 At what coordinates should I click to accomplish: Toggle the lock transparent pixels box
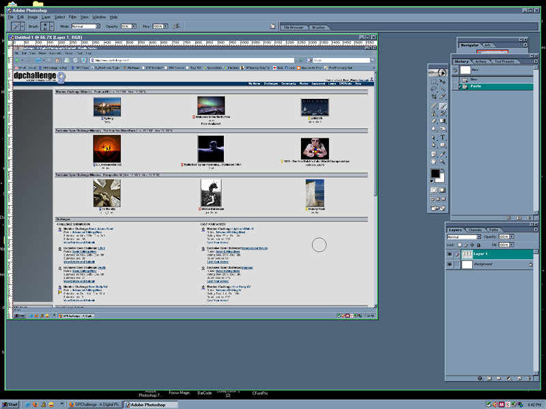[x=460, y=244]
